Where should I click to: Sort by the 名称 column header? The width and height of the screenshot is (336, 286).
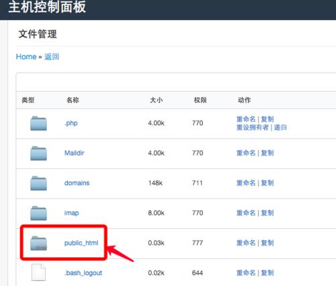(73, 100)
